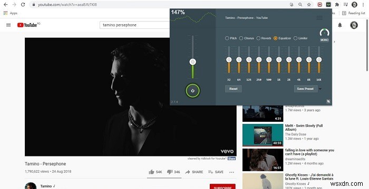Click the pan balance knob above MONO
The image size is (369, 189).
pos(324,33)
